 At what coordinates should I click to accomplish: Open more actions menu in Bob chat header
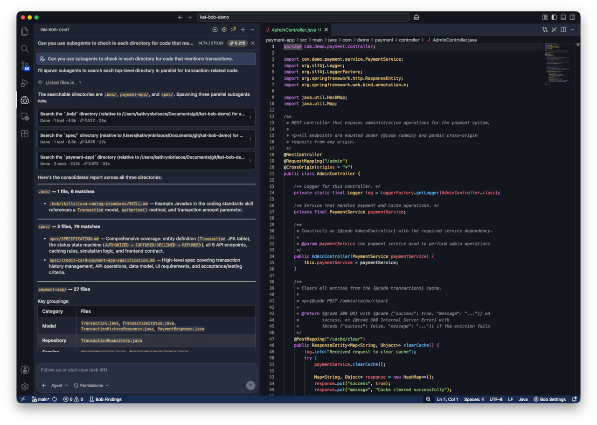point(252,29)
